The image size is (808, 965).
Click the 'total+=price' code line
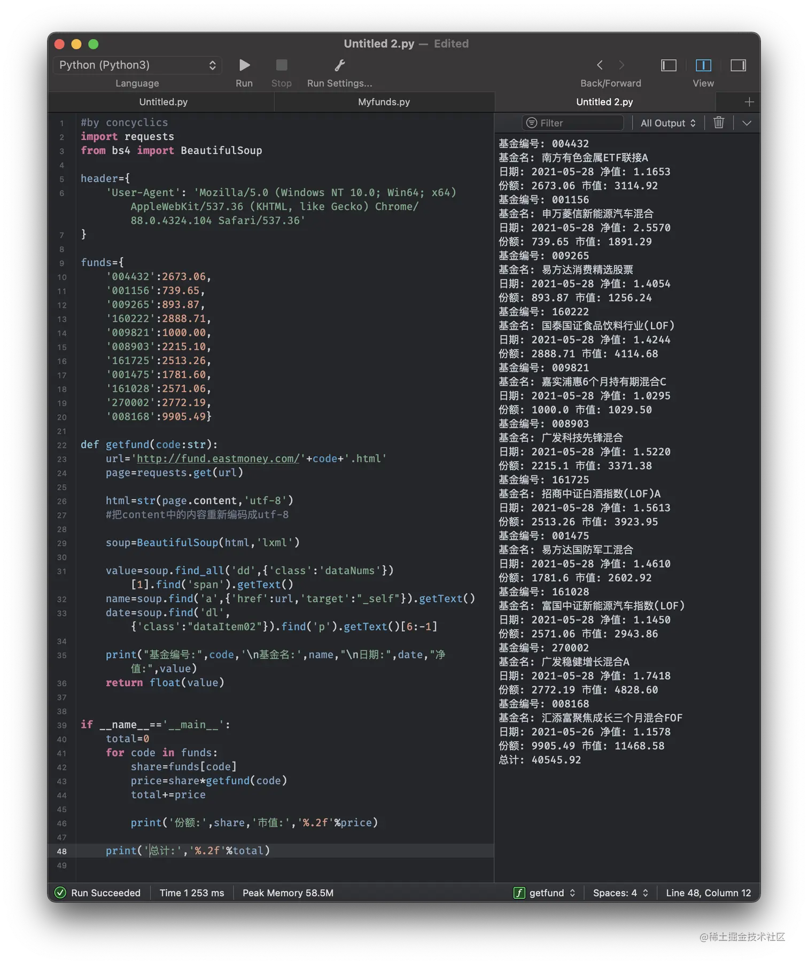(168, 795)
